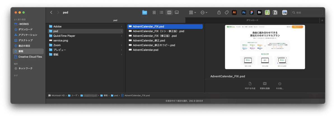Click the tag icon
The width and height of the screenshot is (336, 118).
point(227,12)
